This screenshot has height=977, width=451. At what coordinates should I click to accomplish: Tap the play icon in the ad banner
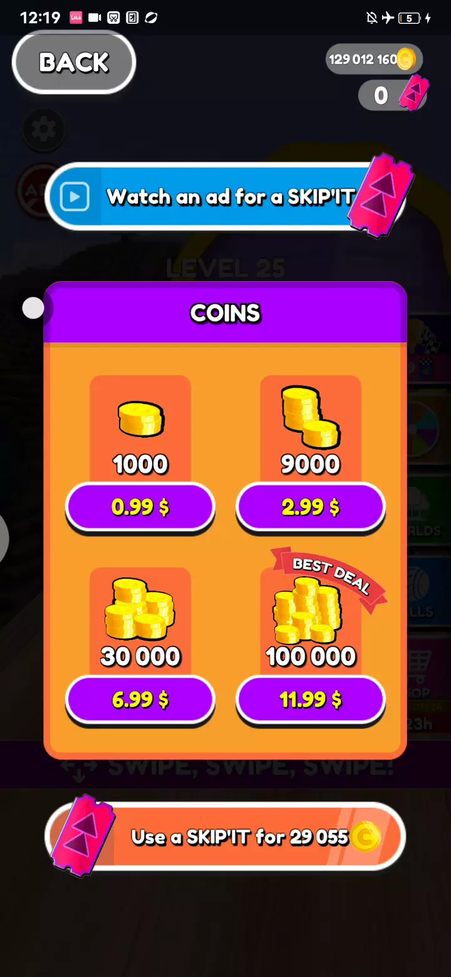pyautogui.click(x=75, y=197)
